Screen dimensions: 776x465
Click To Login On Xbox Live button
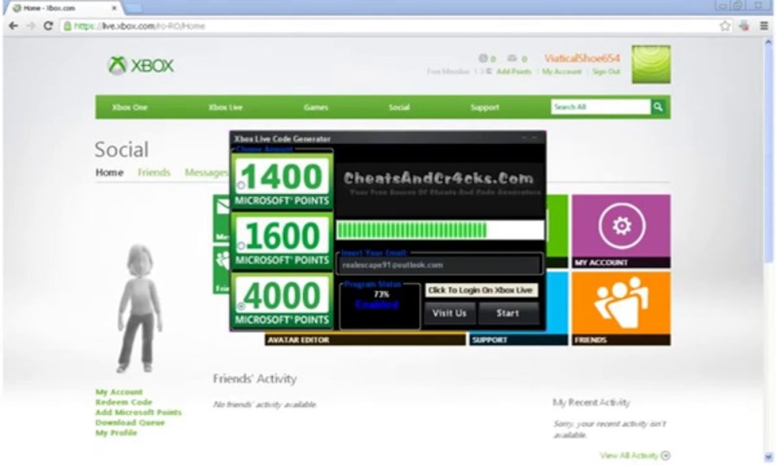[480, 291]
